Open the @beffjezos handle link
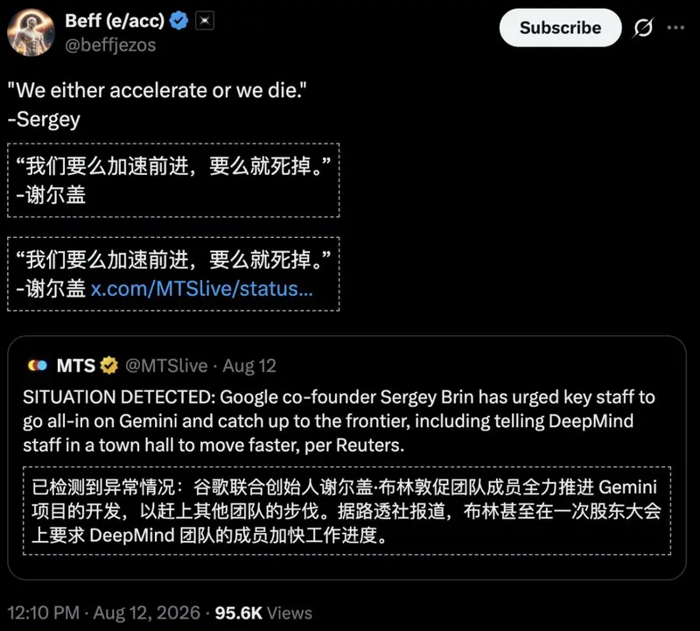Viewport: 700px width, 631px height. 110,46
